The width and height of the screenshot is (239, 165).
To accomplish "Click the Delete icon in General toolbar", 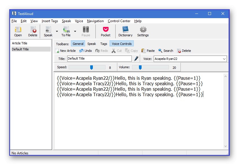I will coord(179,51).
